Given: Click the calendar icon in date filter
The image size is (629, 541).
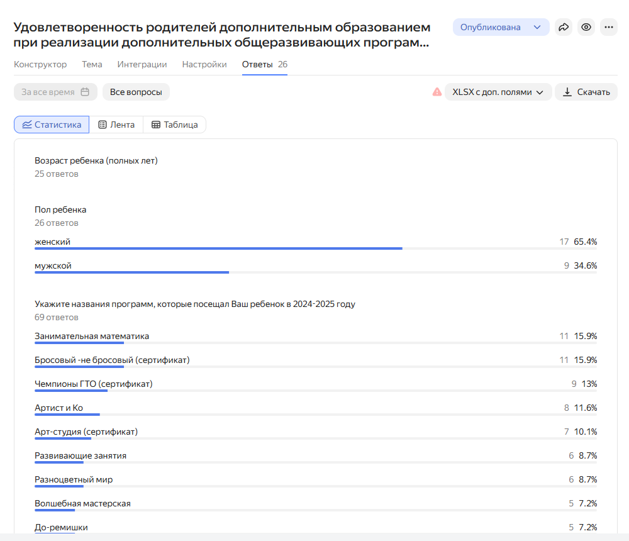Looking at the screenshot, I should click(86, 92).
